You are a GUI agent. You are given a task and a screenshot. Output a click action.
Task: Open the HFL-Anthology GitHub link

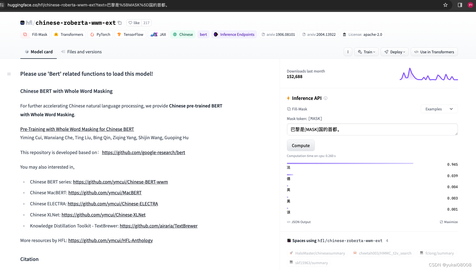tap(111, 240)
